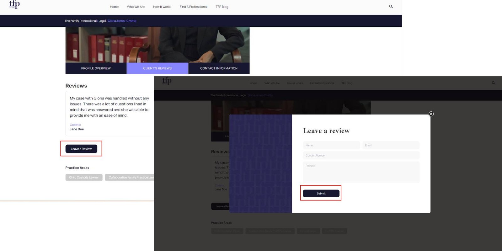The height and width of the screenshot is (251, 502).
Task: Submit the review form
Action: pyautogui.click(x=321, y=194)
